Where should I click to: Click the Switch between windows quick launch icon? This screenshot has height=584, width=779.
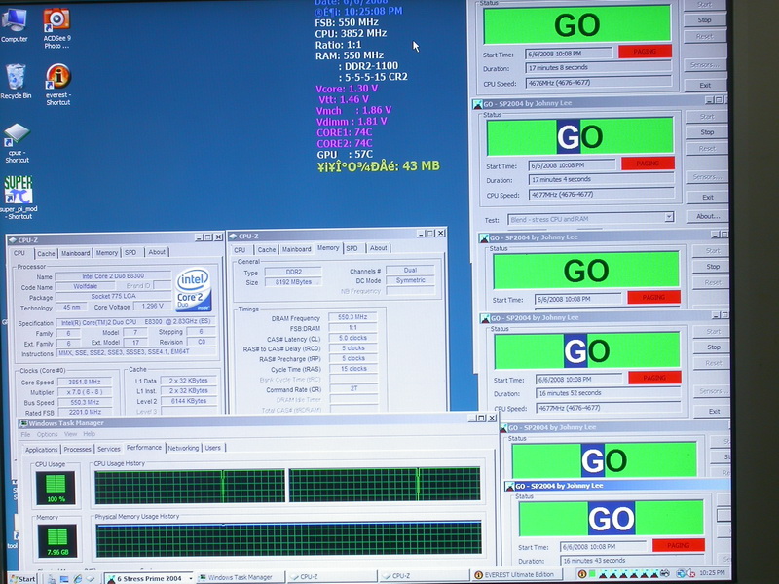pos(64,578)
